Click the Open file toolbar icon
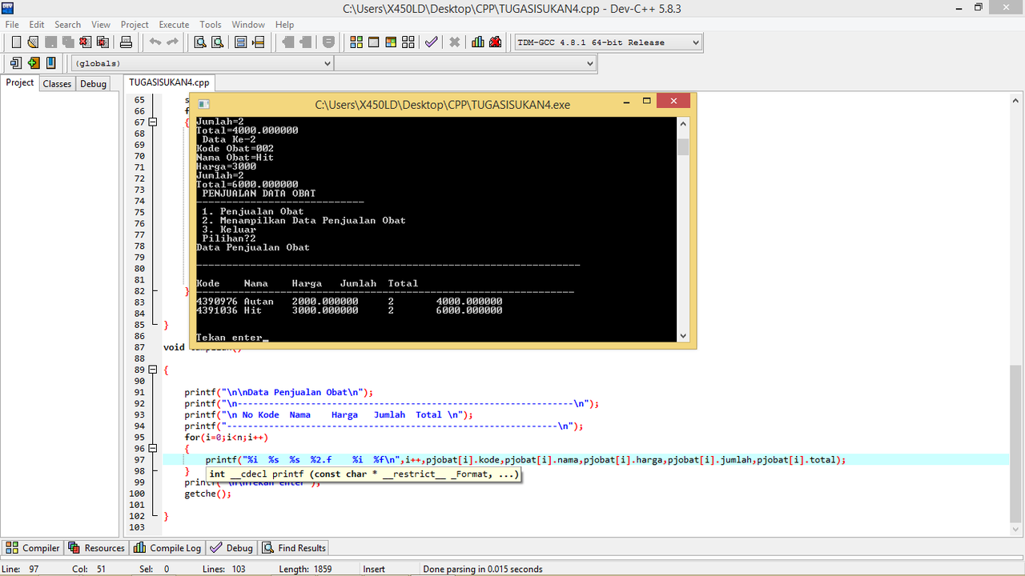 click(x=33, y=42)
